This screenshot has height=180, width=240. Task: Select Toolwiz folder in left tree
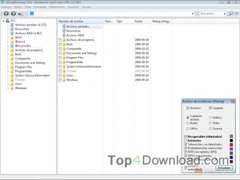click(20, 80)
